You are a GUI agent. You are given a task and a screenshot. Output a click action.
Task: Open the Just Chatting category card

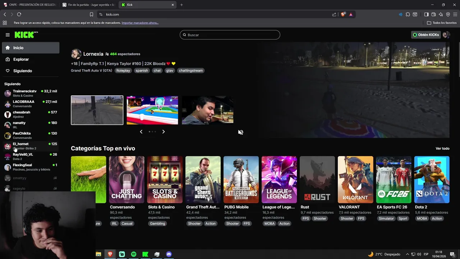coord(126,180)
